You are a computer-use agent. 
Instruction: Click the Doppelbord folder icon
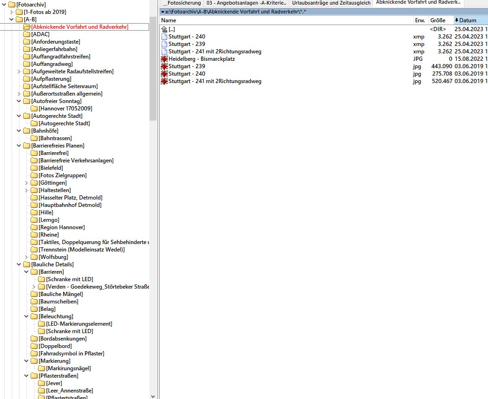[x=34, y=346]
